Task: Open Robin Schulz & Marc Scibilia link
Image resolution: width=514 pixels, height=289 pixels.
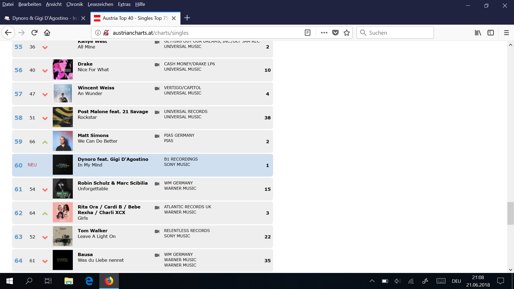Action: pos(113,183)
